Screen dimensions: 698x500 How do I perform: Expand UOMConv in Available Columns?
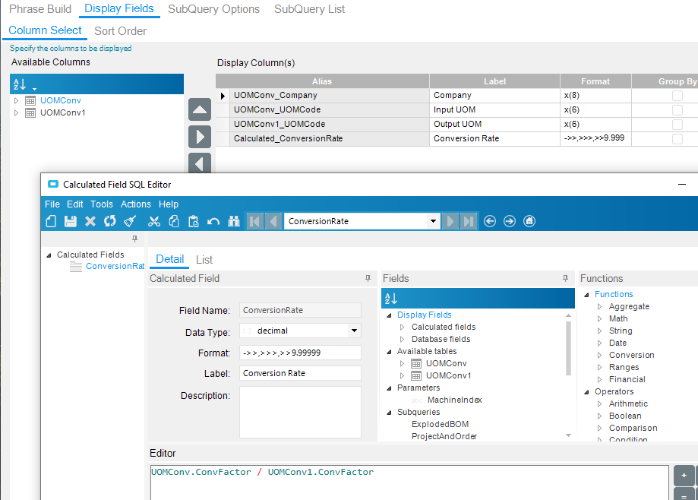coord(17,100)
